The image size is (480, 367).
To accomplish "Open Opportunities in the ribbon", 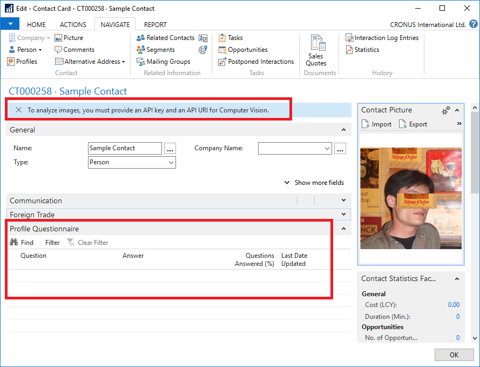I will (x=243, y=50).
